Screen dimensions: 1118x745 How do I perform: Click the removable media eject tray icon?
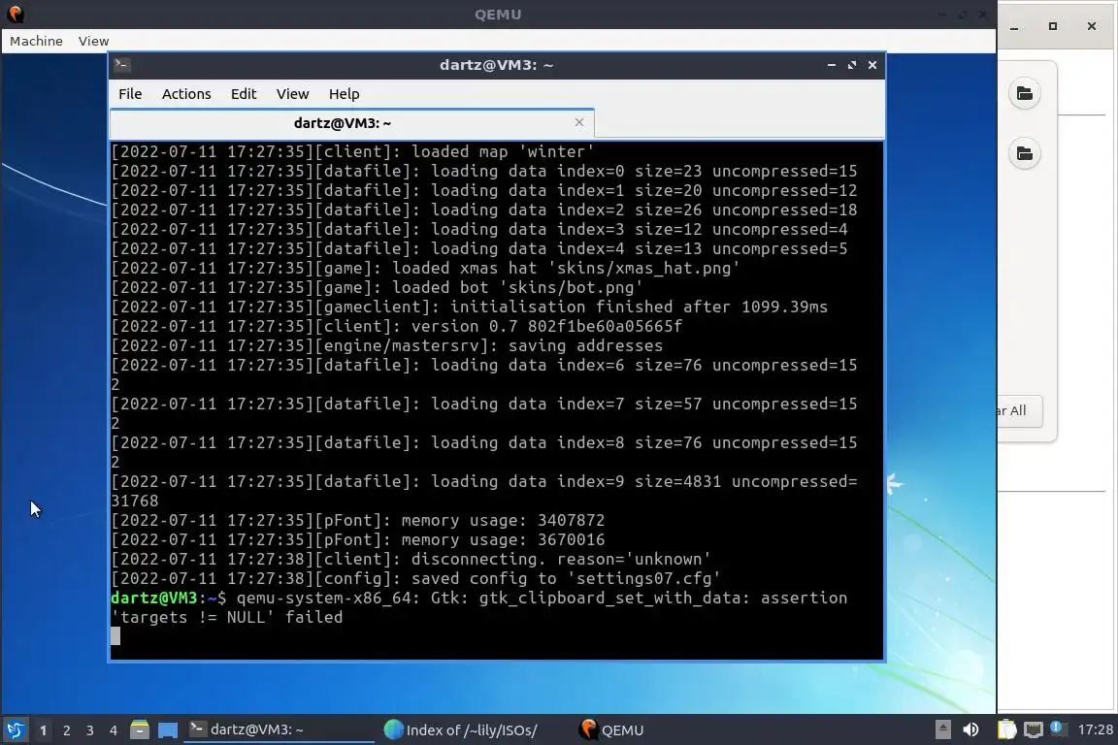942,729
